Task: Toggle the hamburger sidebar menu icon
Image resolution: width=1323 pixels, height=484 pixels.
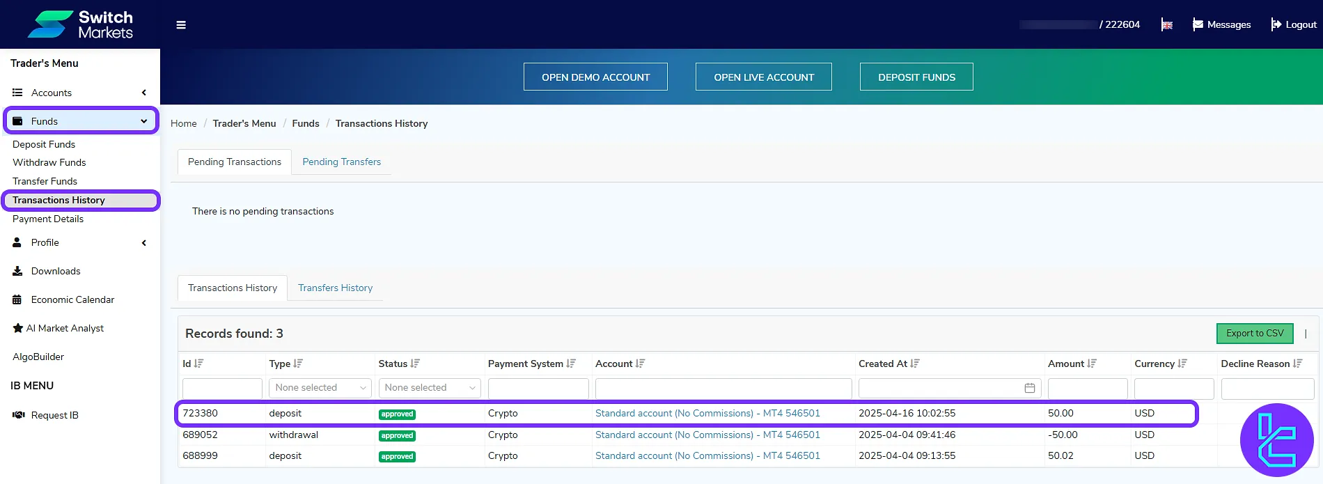Action: tap(181, 25)
